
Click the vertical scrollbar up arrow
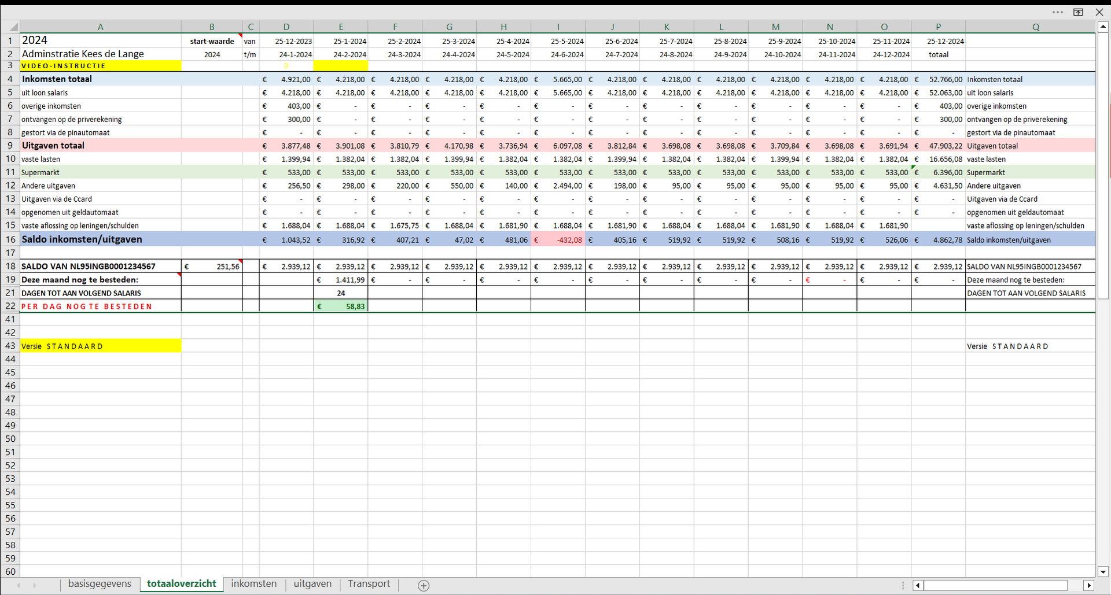[1103, 27]
